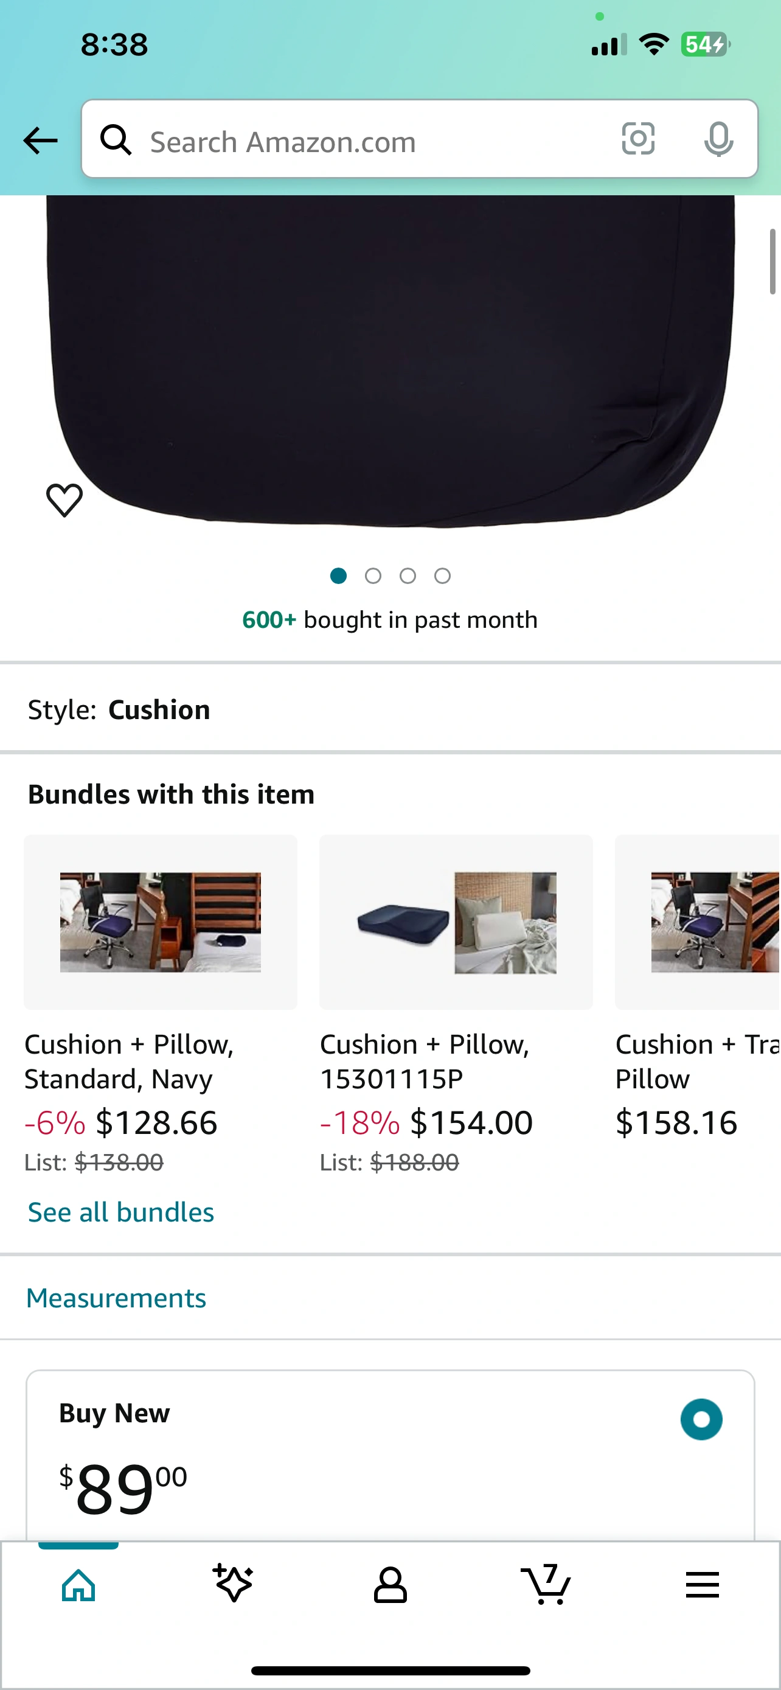Click the page scrollbar handle
This screenshot has height=1690, width=781.
[x=772, y=261]
